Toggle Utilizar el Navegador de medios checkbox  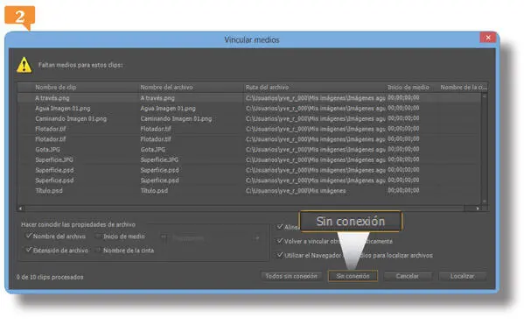(280, 255)
